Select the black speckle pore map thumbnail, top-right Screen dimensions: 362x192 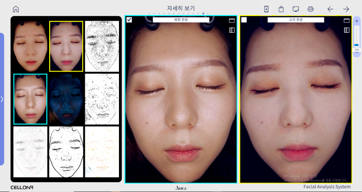[x=102, y=46]
